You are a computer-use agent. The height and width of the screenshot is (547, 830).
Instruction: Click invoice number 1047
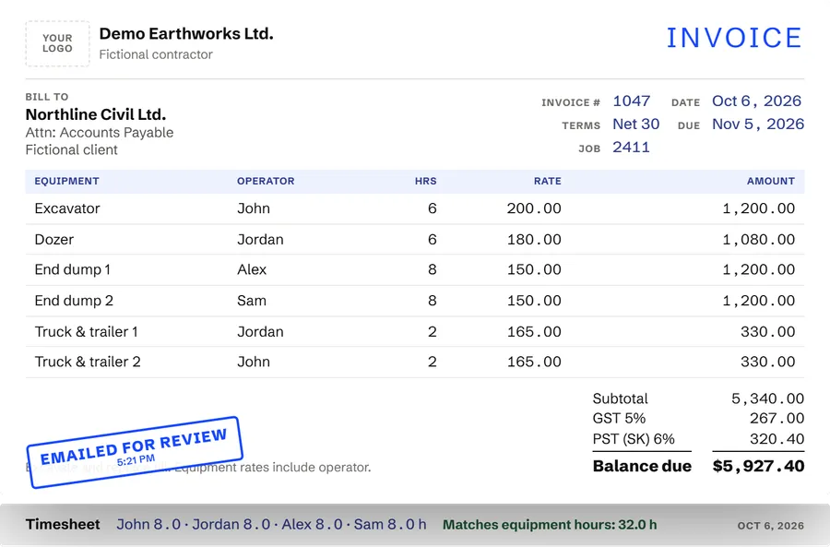click(x=631, y=101)
